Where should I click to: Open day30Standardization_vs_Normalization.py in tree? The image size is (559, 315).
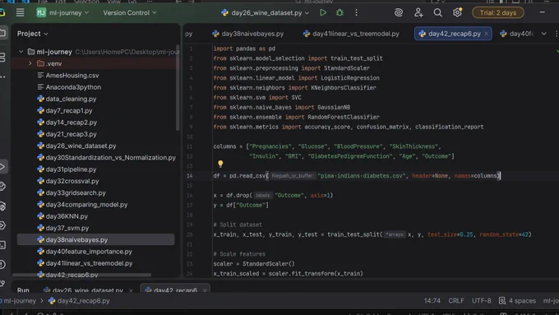tap(107, 157)
